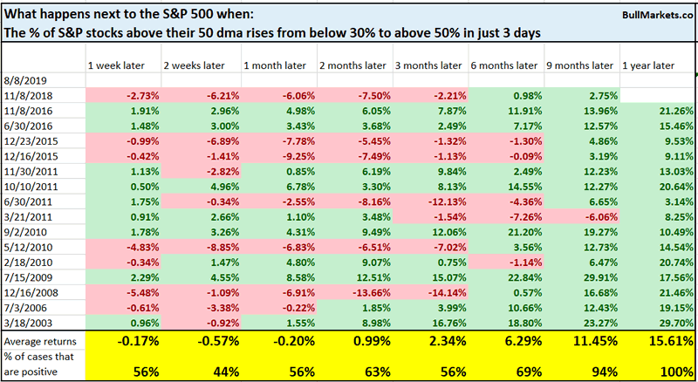Select the "6 months later" column header
Screen dimensions: 698x382
pyautogui.click(x=501, y=66)
